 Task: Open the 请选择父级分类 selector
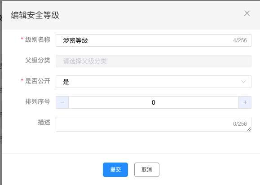pyautogui.click(x=154, y=61)
